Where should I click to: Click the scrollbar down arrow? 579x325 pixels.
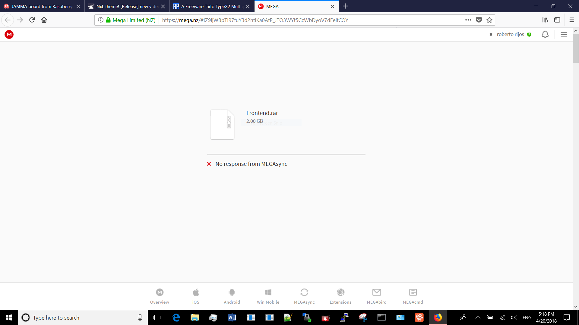[x=576, y=307]
